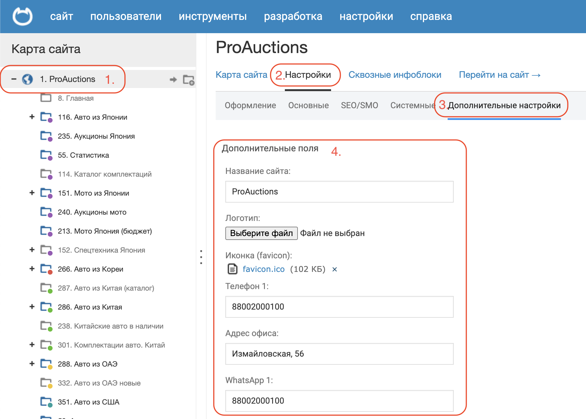Open the favicon.ico file link

coord(263,269)
